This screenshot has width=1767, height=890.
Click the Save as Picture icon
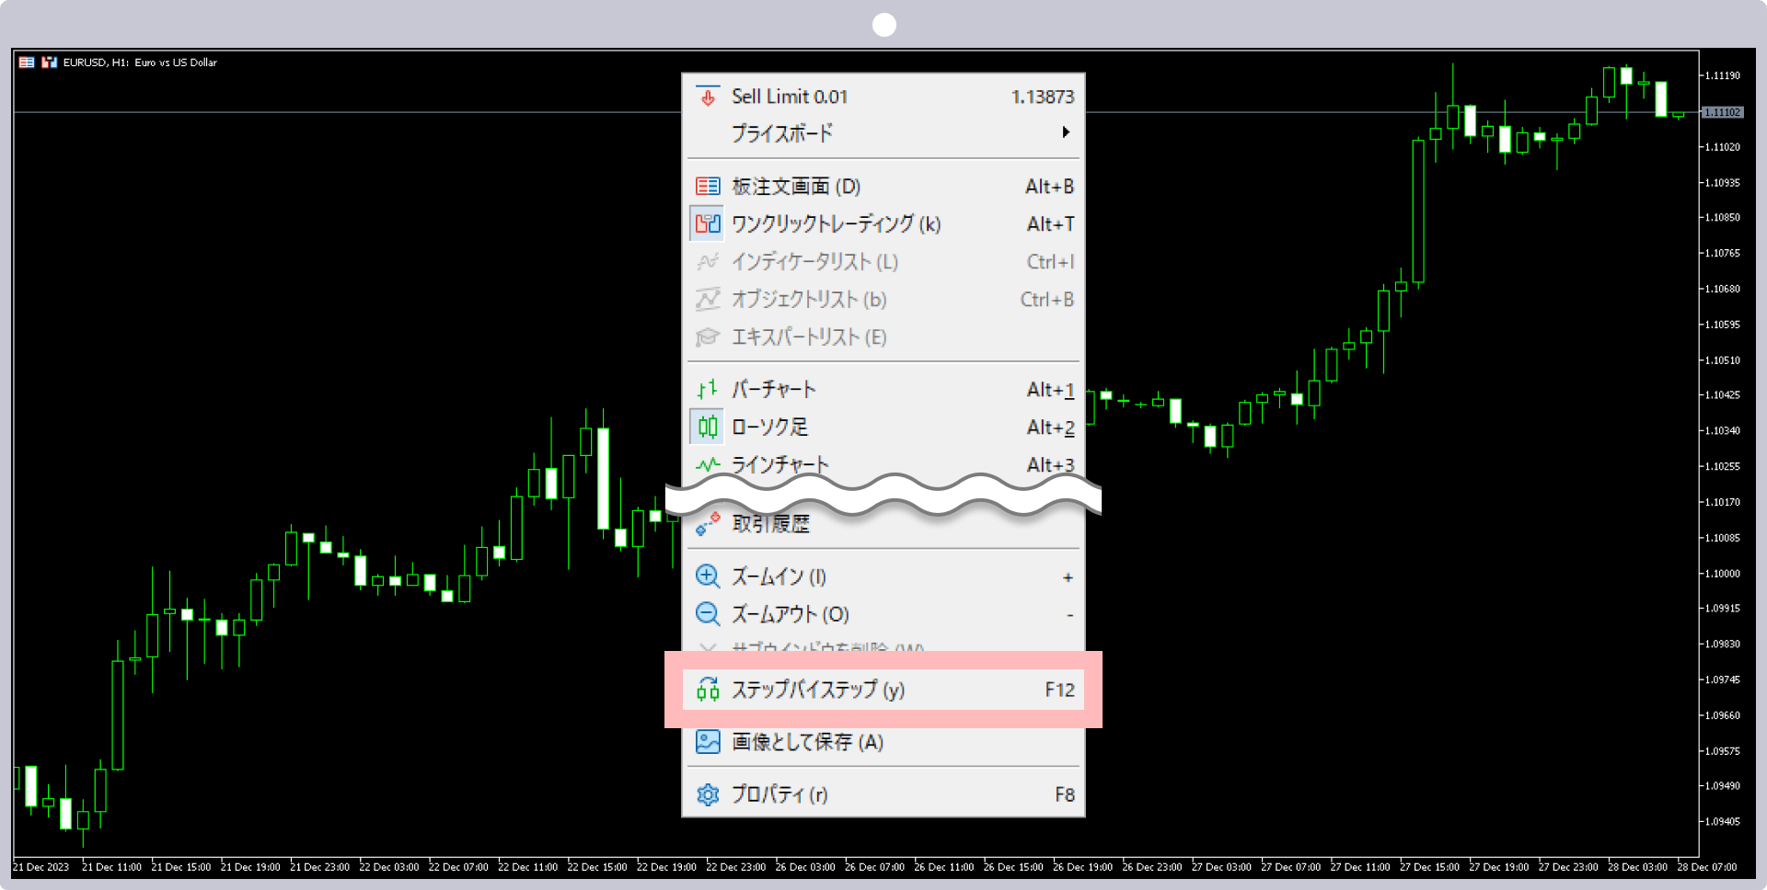[708, 742]
